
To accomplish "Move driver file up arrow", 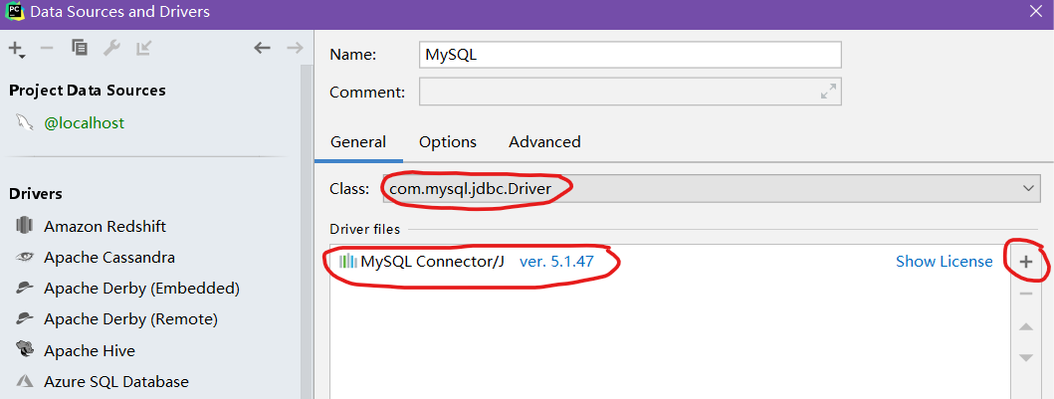I will [x=1026, y=326].
